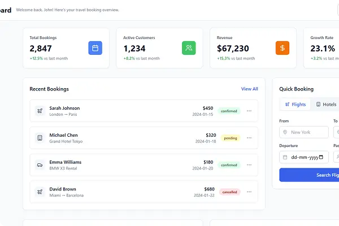
Task: Click the $320 booking amount
Action: click(211, 135)
